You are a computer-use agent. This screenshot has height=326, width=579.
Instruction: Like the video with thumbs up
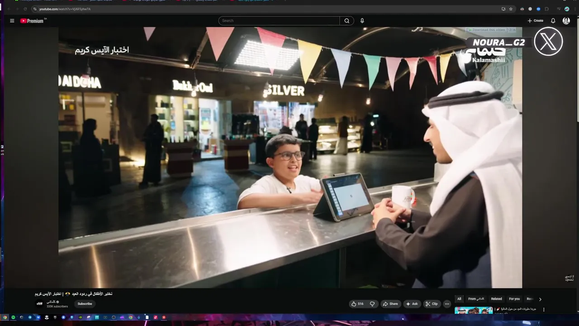pos(357,304)
